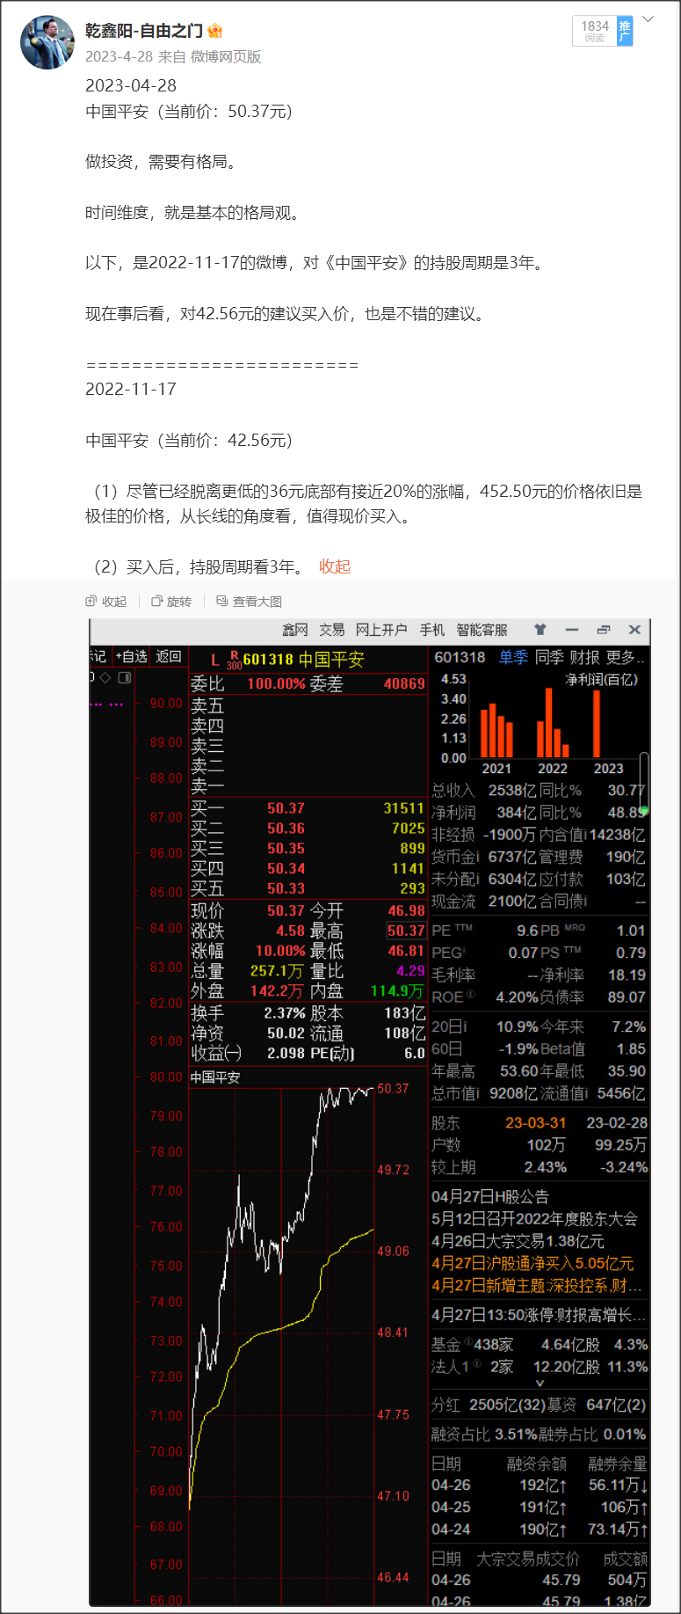The image size is (681, 1614).
Task: Open the 5月12日召开2022年度股东大会 notice
Action: coord(534,1218)
